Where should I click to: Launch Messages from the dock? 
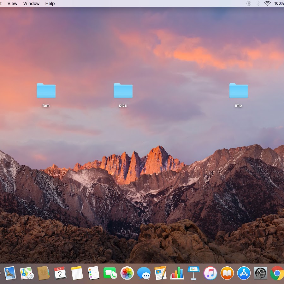(x=144, y=273)
